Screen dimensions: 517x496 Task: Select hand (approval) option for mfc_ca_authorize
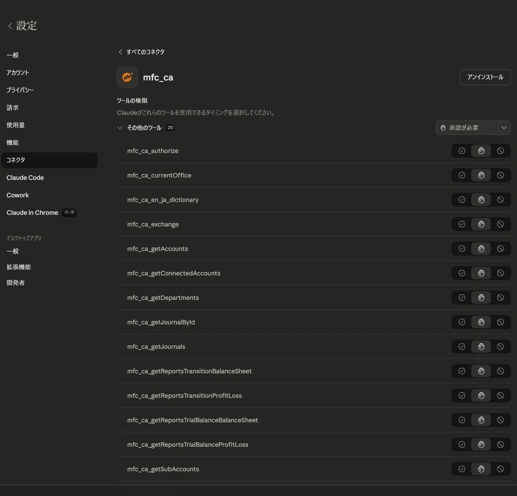[481, 151]
